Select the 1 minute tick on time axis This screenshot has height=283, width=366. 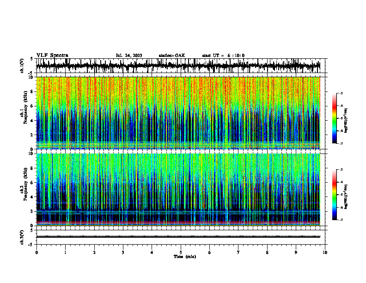65,252
